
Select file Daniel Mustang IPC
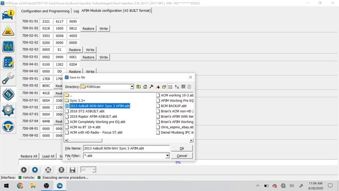(x=175, y=132)
